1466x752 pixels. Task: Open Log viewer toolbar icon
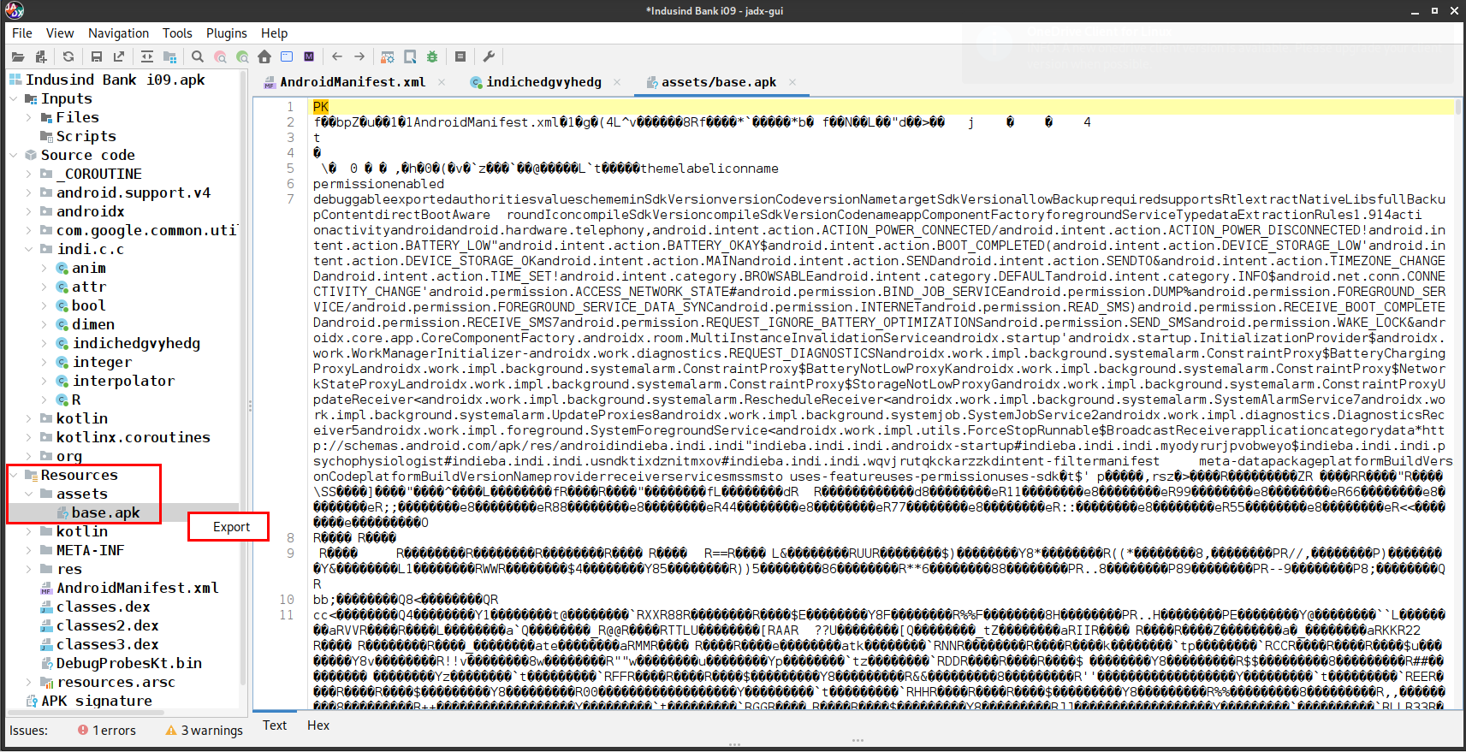[460, 56]
